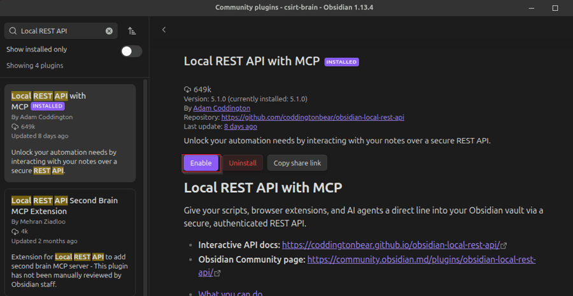
Task: Toggle Show installed only switch
Action: 132,51
